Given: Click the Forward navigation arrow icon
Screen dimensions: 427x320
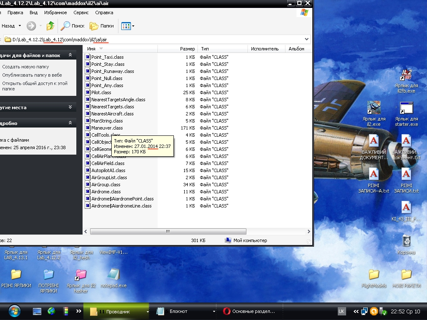Looking at the screenshot, I should 31,26.
